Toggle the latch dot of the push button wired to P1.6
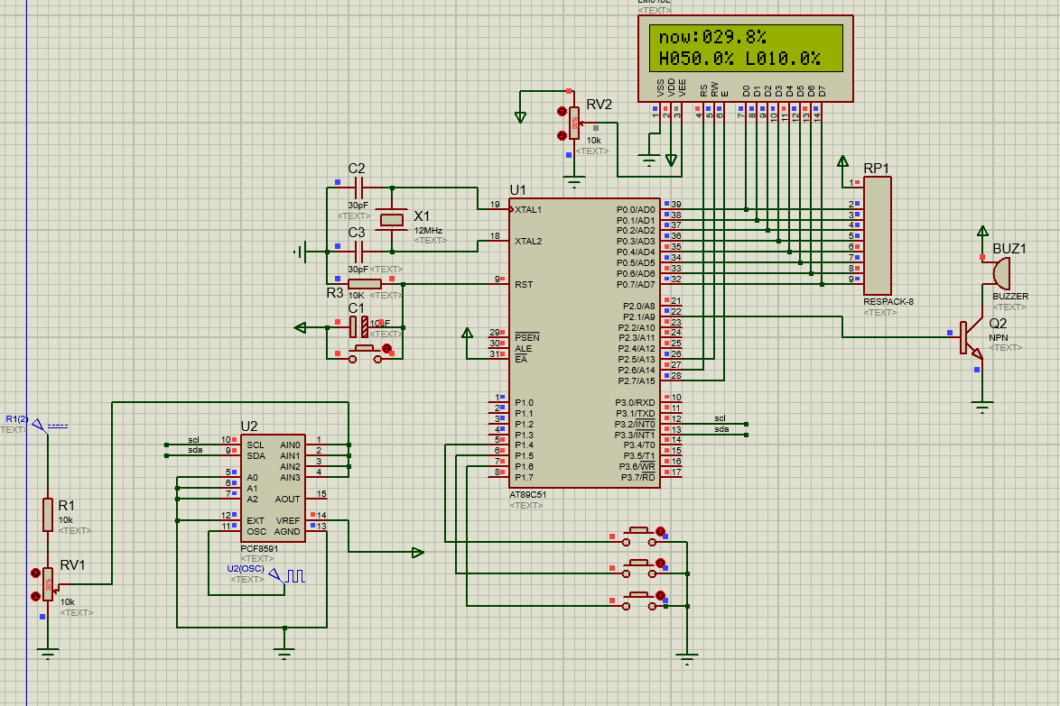Screen dimensions: 1060x706 pyautogui.click(x=661, y=595)
